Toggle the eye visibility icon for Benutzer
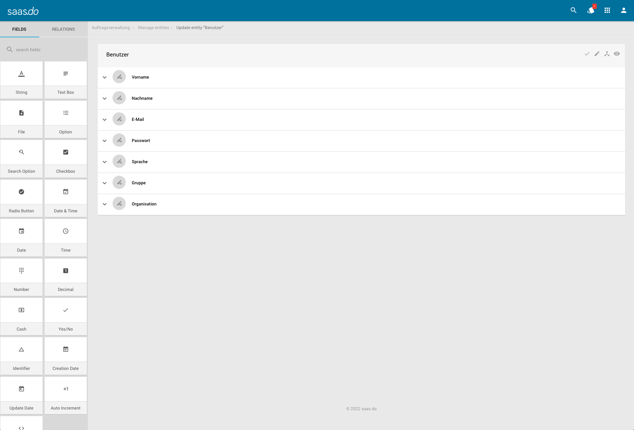Image resolution: width=634 pixels, height=430 pixels. click(617, 54)
